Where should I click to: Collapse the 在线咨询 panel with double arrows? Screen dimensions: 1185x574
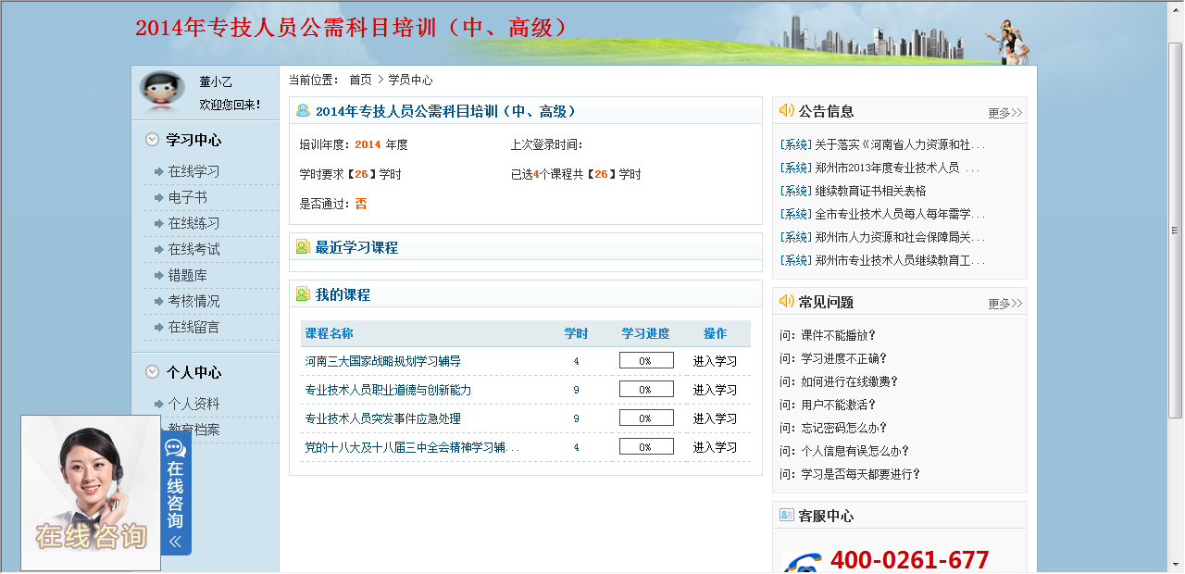(x=175, y=542)
